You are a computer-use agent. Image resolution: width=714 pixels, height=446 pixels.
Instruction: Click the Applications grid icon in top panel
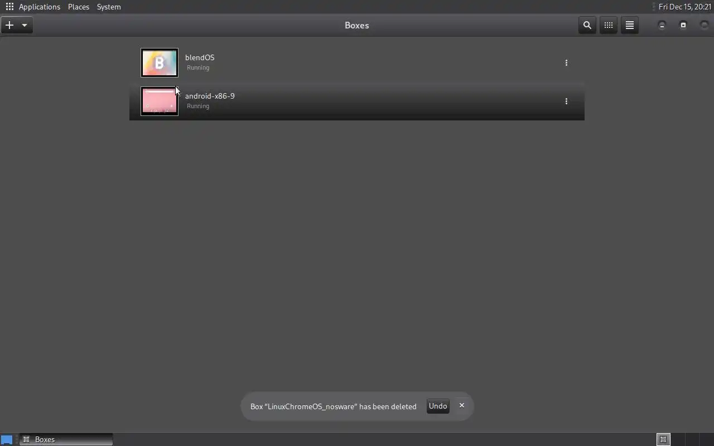(9, 7)
